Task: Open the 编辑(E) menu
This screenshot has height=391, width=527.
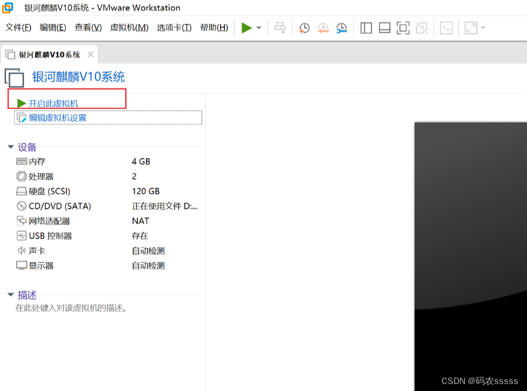Action: click(x=53, y=28)
